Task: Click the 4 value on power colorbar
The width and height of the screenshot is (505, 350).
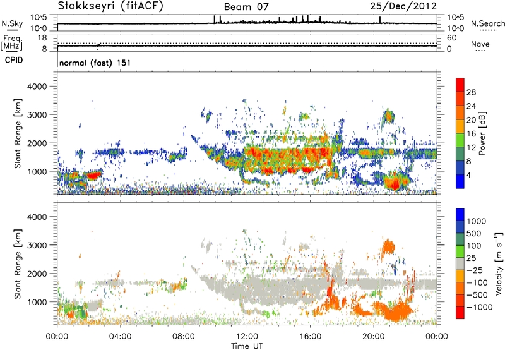Action: point(468,175)
